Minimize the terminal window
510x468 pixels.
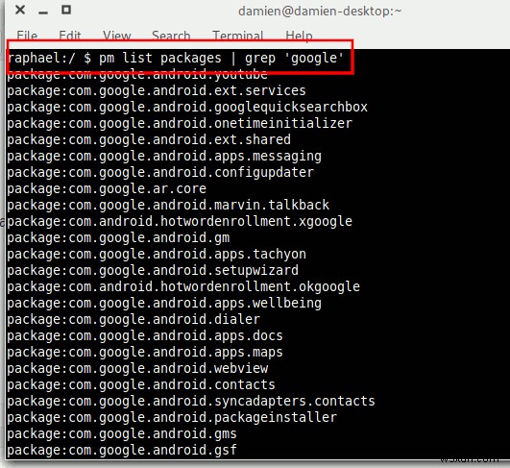pyautogui.click(x=43, y=12)
